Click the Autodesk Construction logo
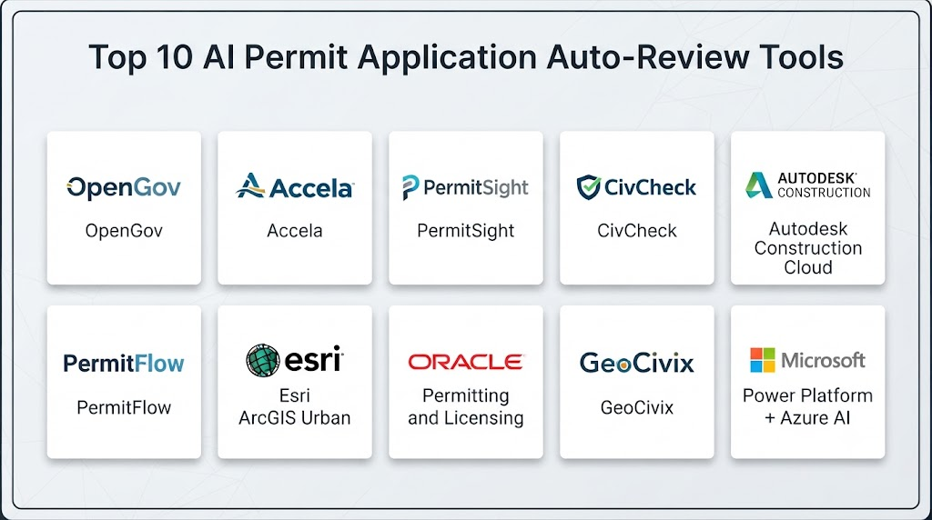This screenshot has width=932, height=520. 808,185
